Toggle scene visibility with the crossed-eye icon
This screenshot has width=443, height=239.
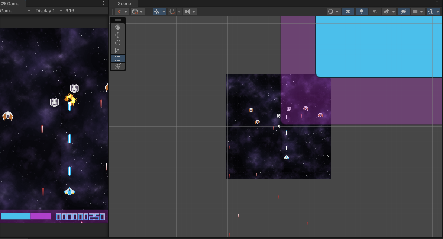(x=403, y=11)
